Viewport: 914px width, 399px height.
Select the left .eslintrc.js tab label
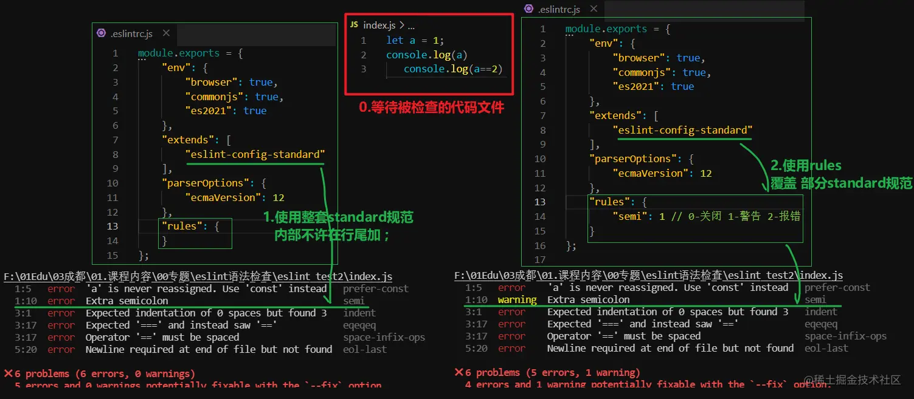(131, 33)
